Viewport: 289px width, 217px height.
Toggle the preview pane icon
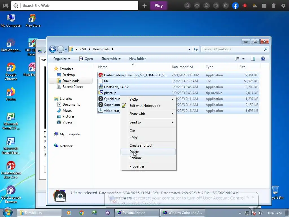point(253,59)
